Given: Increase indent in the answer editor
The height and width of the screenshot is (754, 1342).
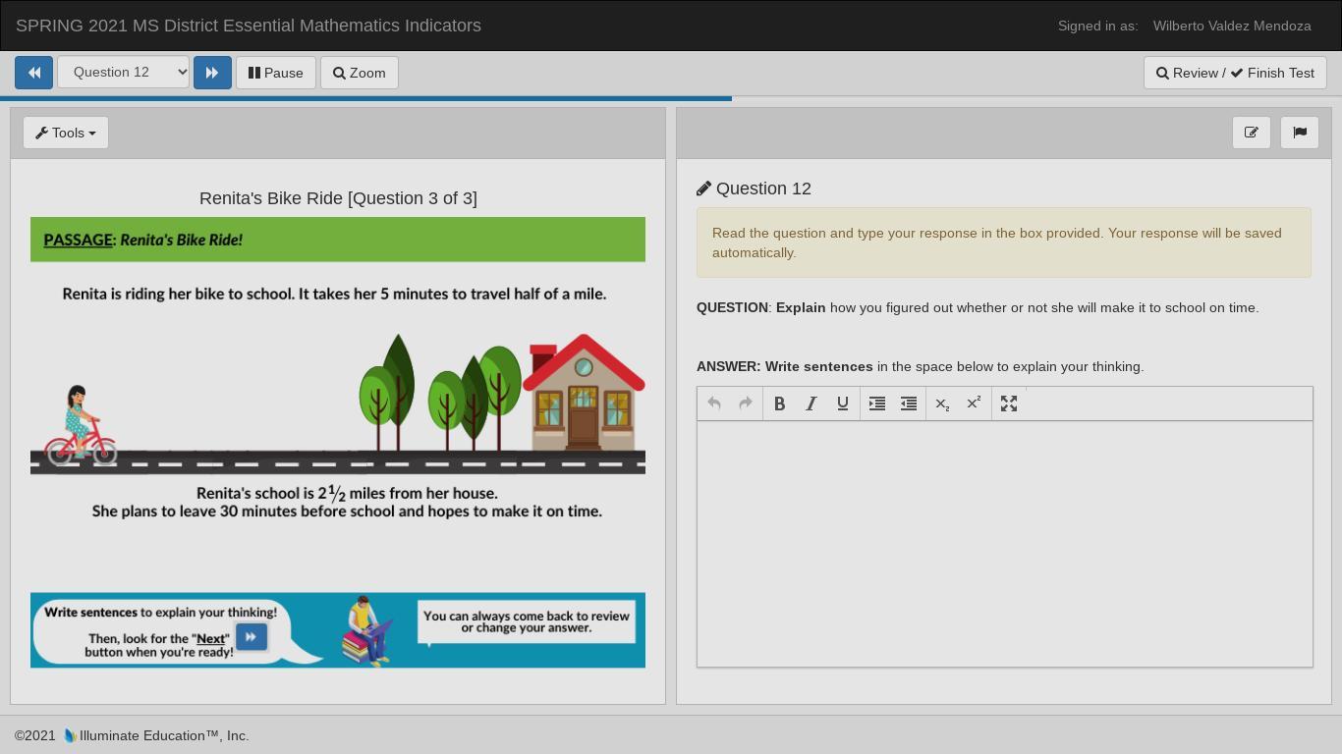Looking at the screenshot, I should [877, 404].
